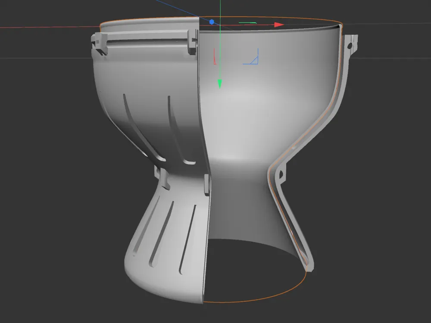Click the upper mounting lug hole on right
The width and height of the screenshot is (431, 323).
(x=356, y=44)
